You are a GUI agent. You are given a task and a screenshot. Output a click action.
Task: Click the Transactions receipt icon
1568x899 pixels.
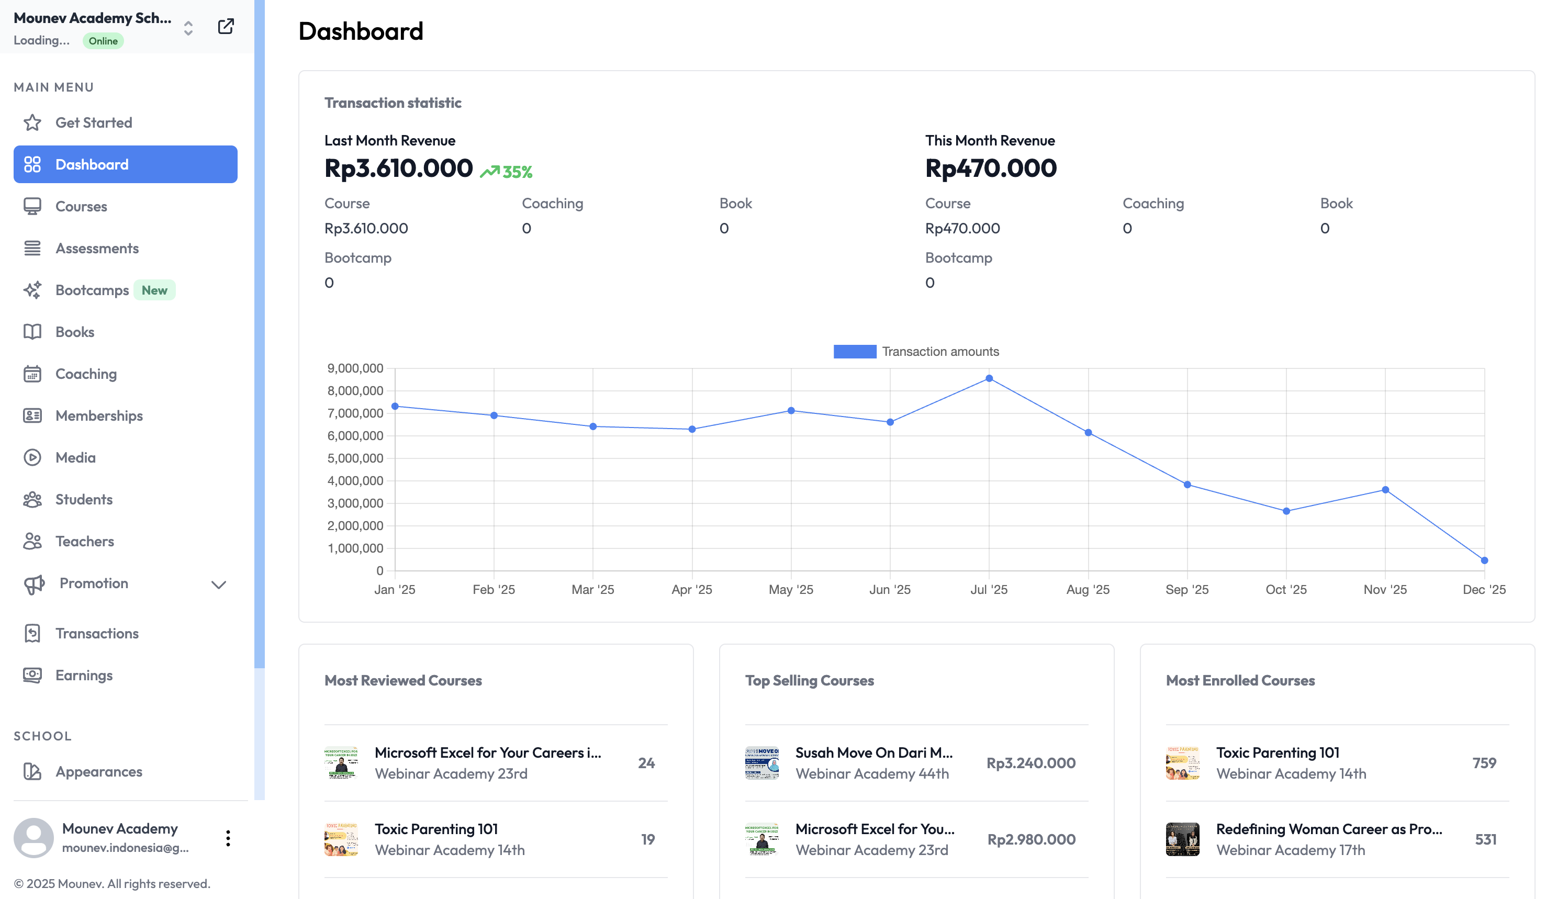point(32,634)
